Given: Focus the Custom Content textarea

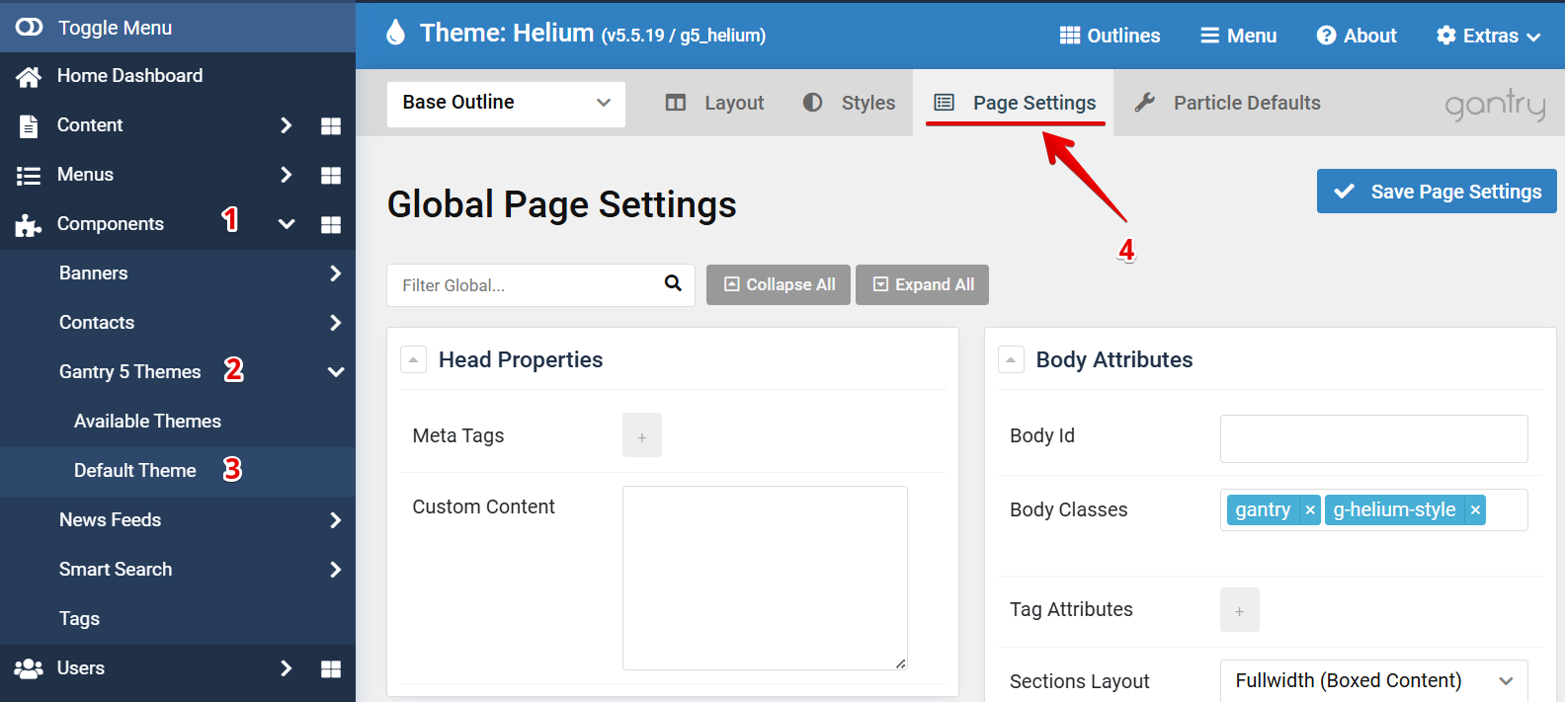Looking at the screenshot, I should click(x=765, y=578).
